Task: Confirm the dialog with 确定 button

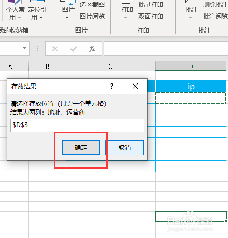Action: (x=81, y=147)
